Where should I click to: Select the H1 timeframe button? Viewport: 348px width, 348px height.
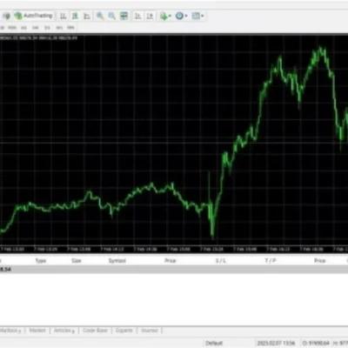(23, 28)
